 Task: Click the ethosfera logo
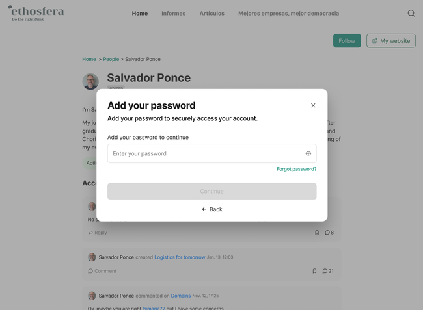(36, 13)
